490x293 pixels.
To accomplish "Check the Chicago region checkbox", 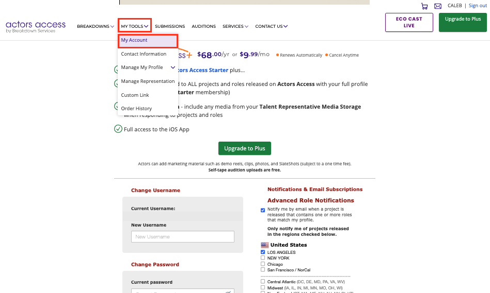I will (x=263, y=264).
